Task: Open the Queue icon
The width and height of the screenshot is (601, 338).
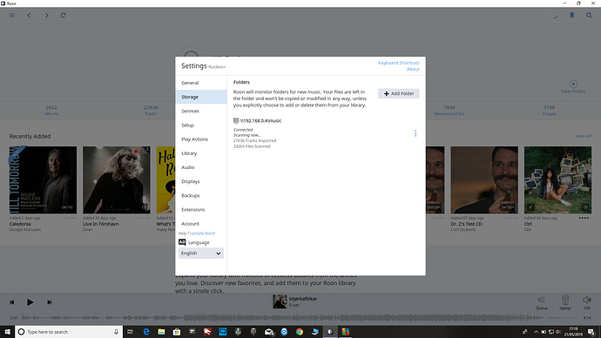Action: pos(542,300)
